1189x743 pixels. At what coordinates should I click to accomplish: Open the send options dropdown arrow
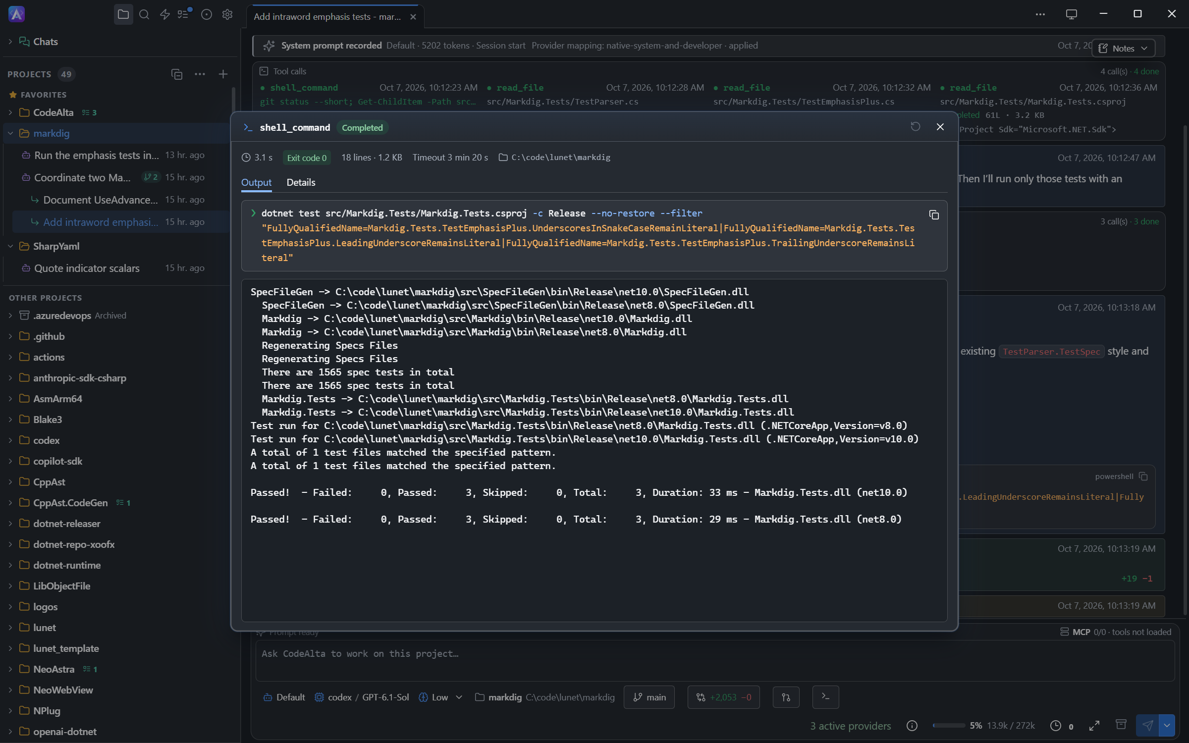pyautogui.click(x=1167, y=725)
